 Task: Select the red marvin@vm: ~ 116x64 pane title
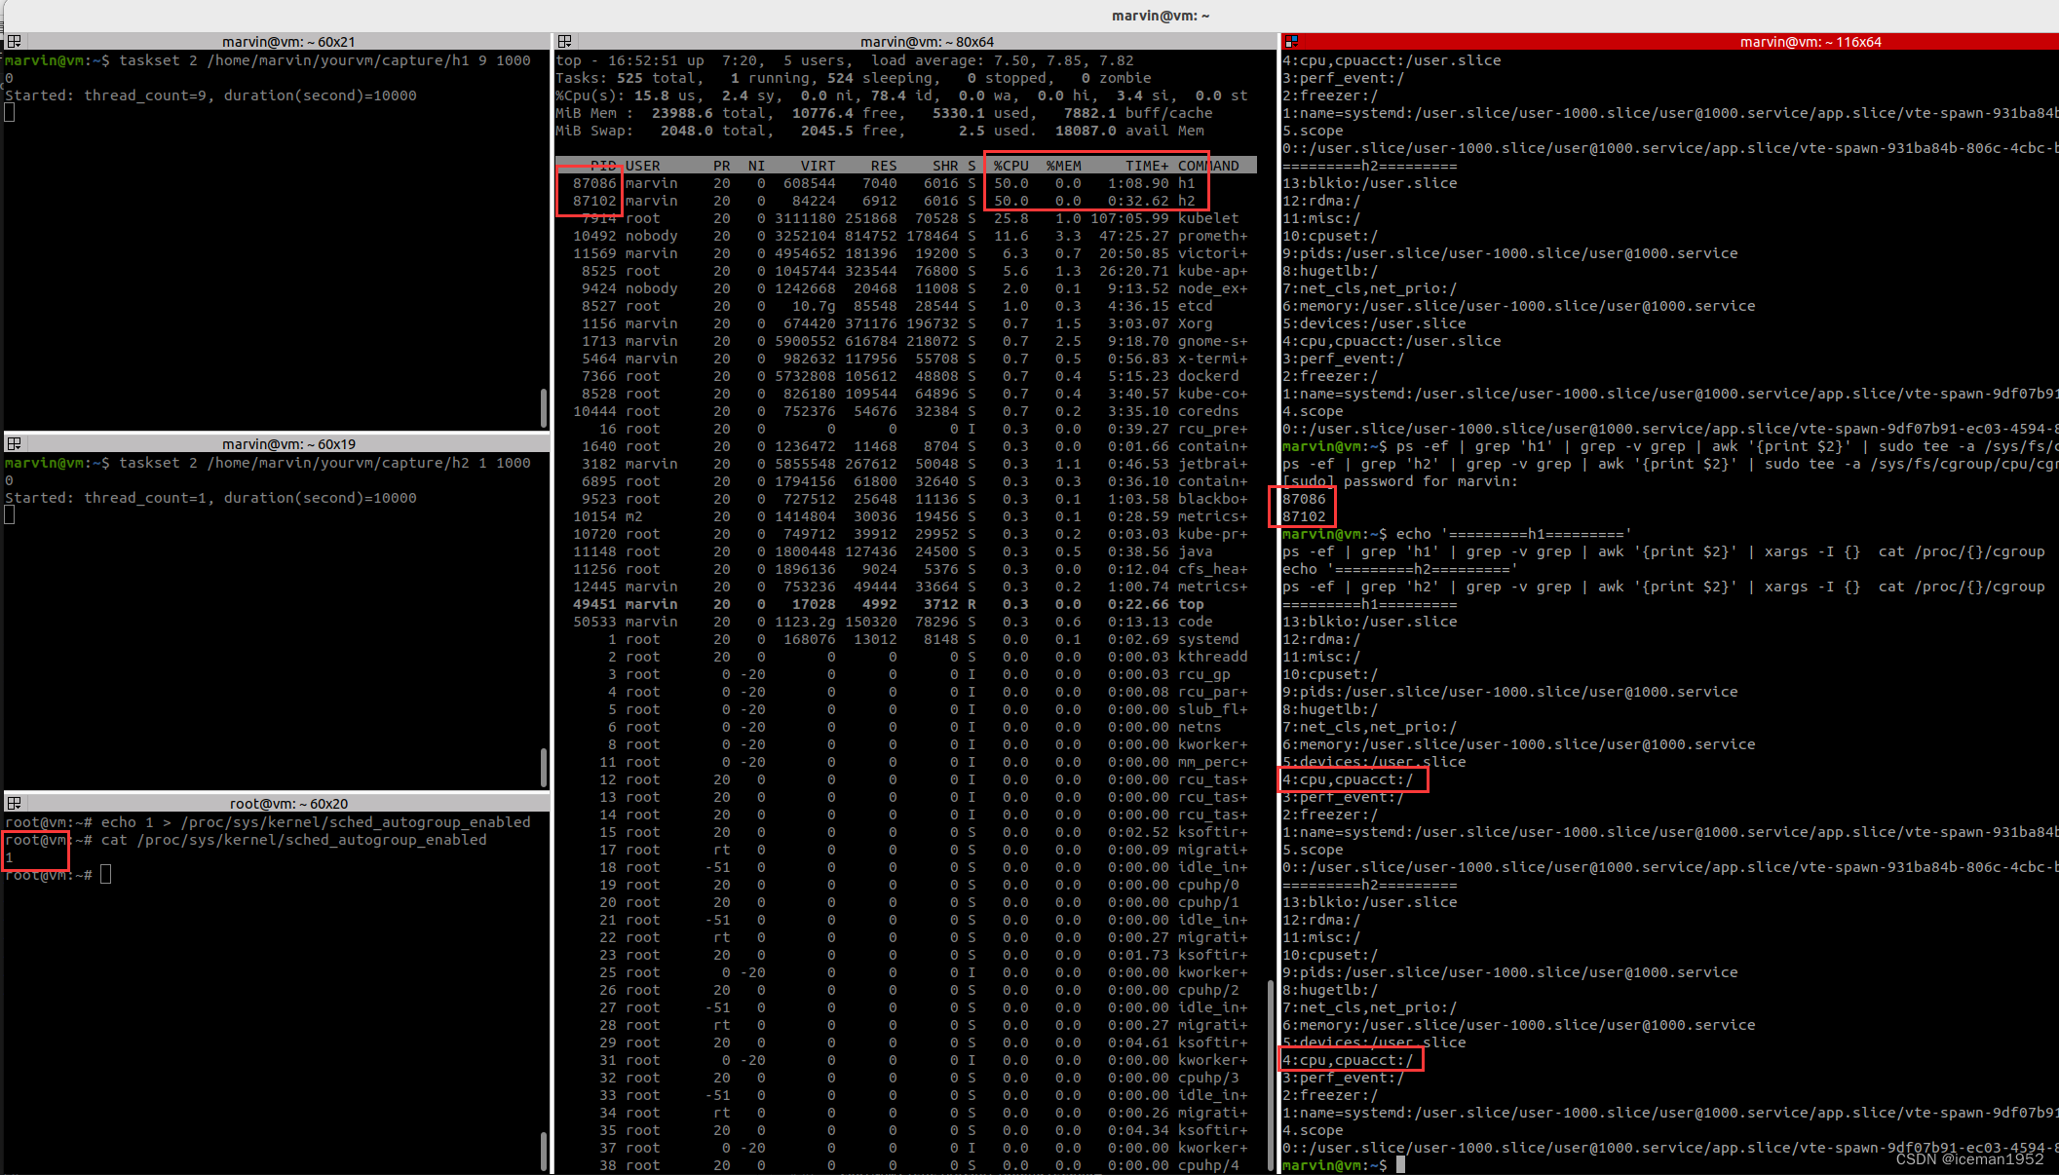coord(1811,42)
